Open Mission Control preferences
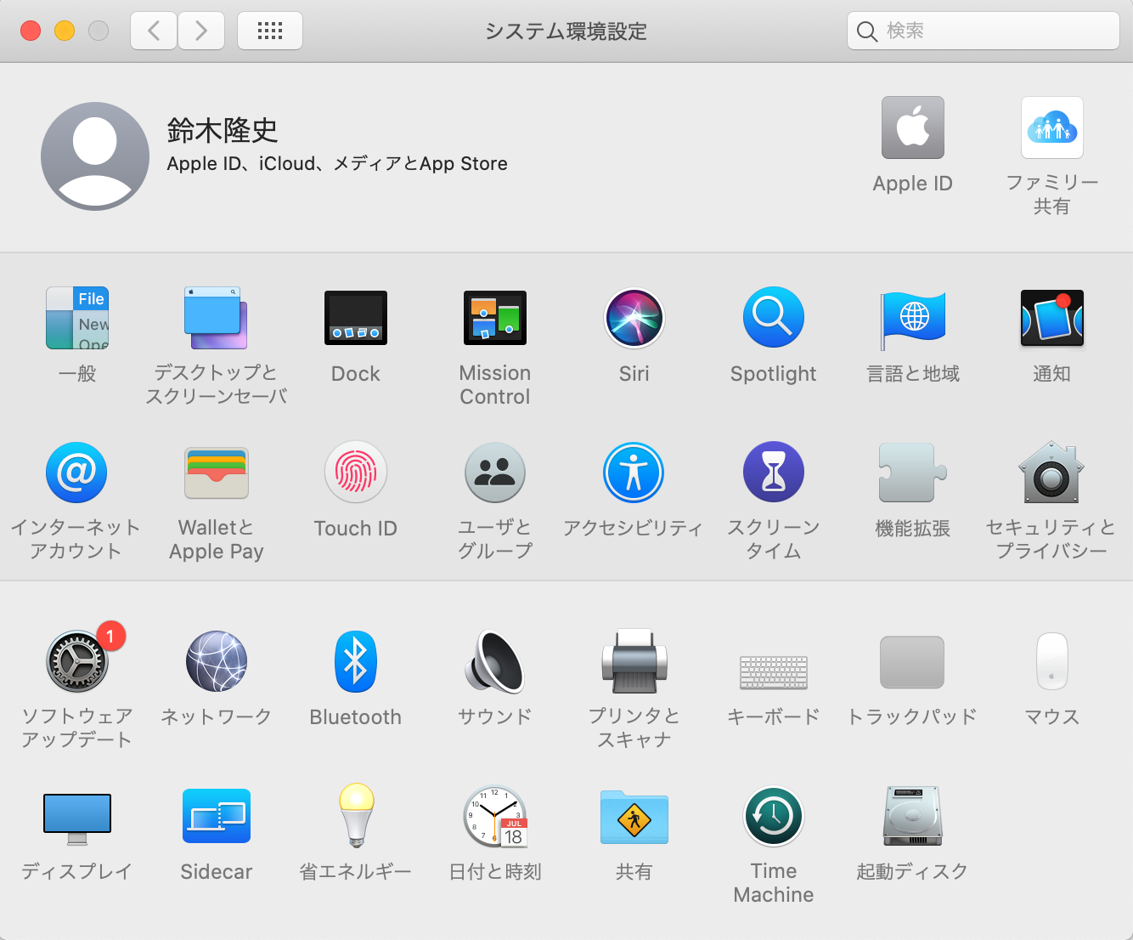This screenshot has height=940, width=1133. 494,319
